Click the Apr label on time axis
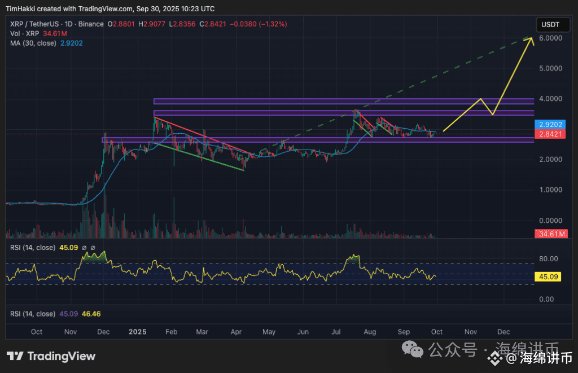 coord(236,332)
